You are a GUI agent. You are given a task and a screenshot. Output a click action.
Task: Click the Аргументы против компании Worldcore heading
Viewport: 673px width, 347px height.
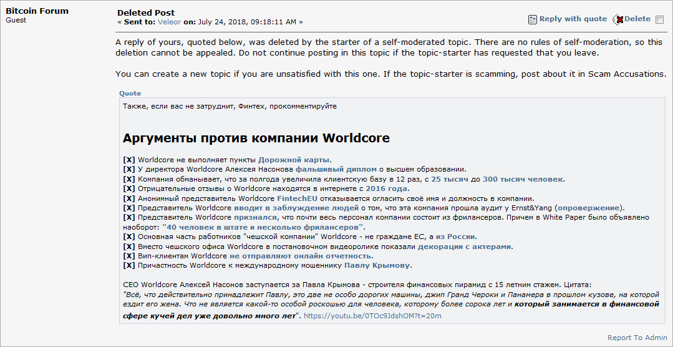tap(256, 138)
